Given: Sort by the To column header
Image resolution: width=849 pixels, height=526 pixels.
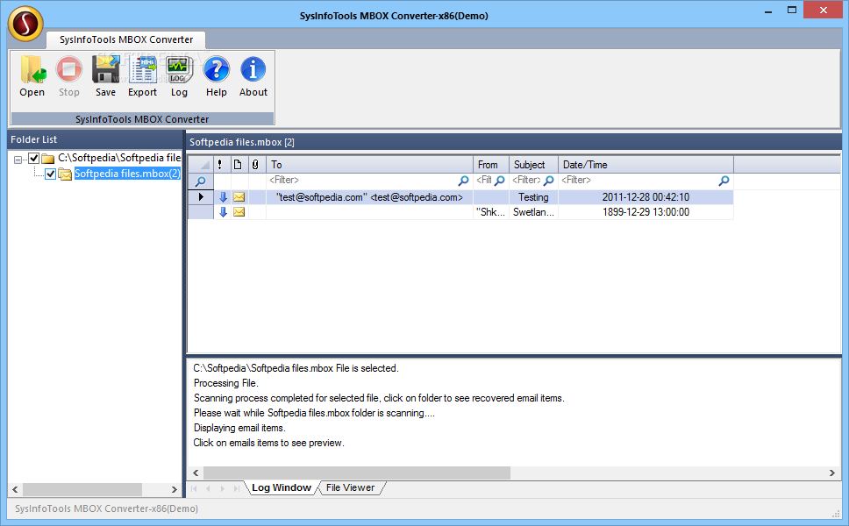Looking at the screenshot, I should coord(370,165).
